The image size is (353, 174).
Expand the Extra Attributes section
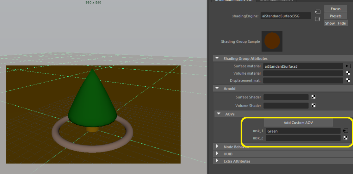click(x=217, y=161)
